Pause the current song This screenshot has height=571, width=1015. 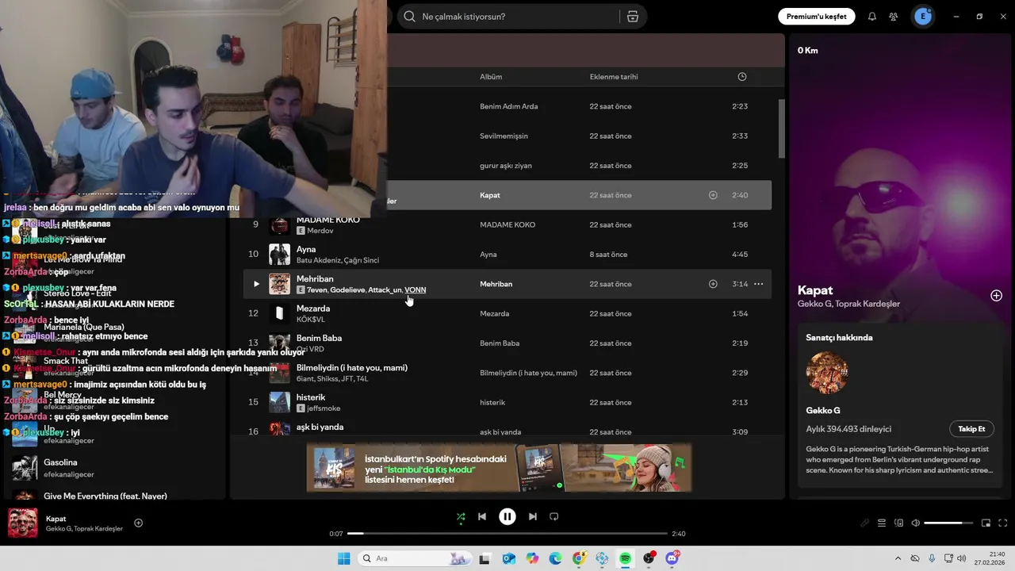507,516
